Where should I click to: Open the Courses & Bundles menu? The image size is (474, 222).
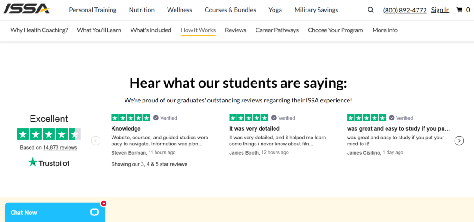click(x=231, y=10)
